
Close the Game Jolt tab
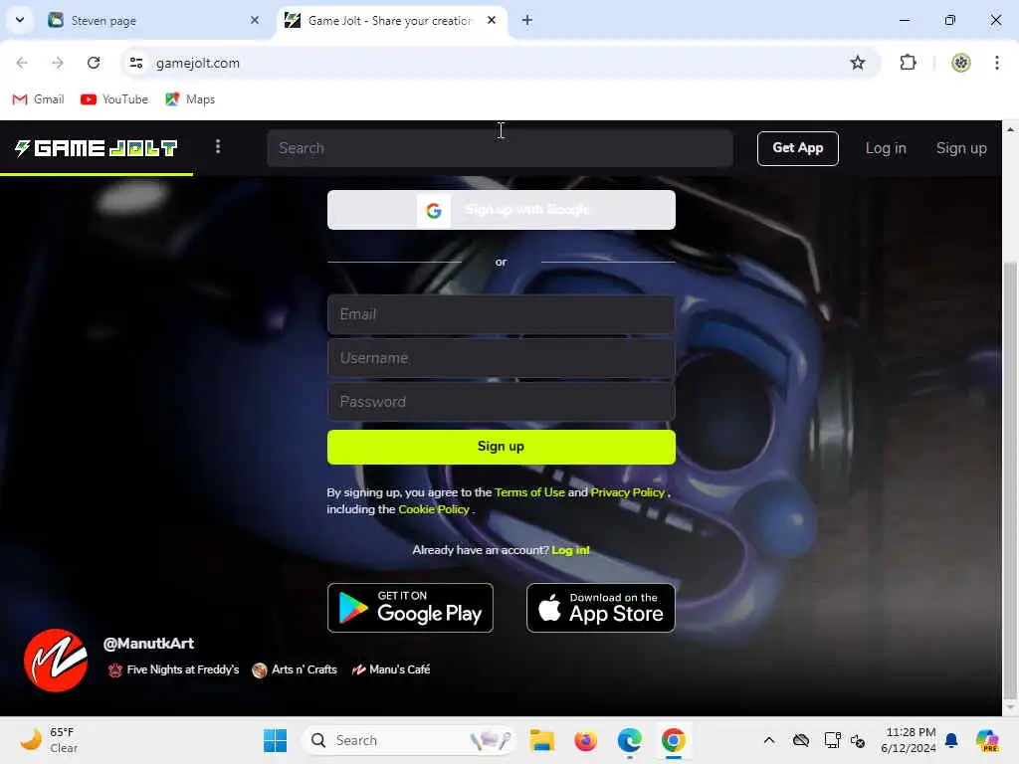tap(492, 20)
